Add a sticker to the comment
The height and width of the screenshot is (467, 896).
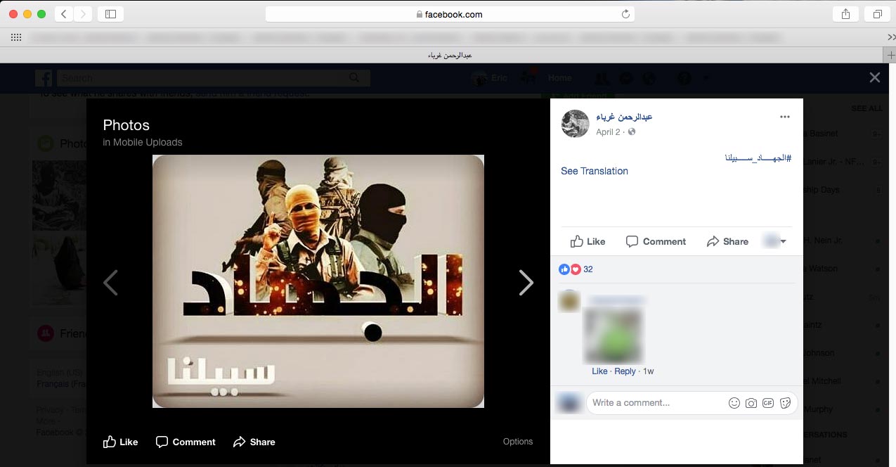coord(785,403)
